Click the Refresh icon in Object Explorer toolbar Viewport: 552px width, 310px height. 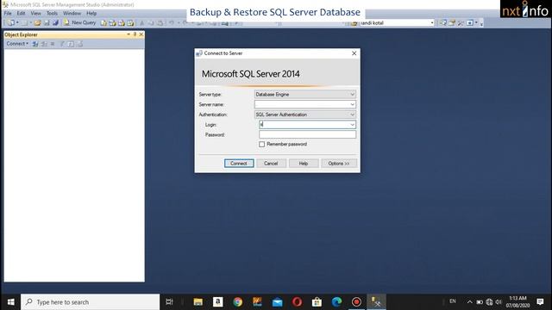pos(71,44)
